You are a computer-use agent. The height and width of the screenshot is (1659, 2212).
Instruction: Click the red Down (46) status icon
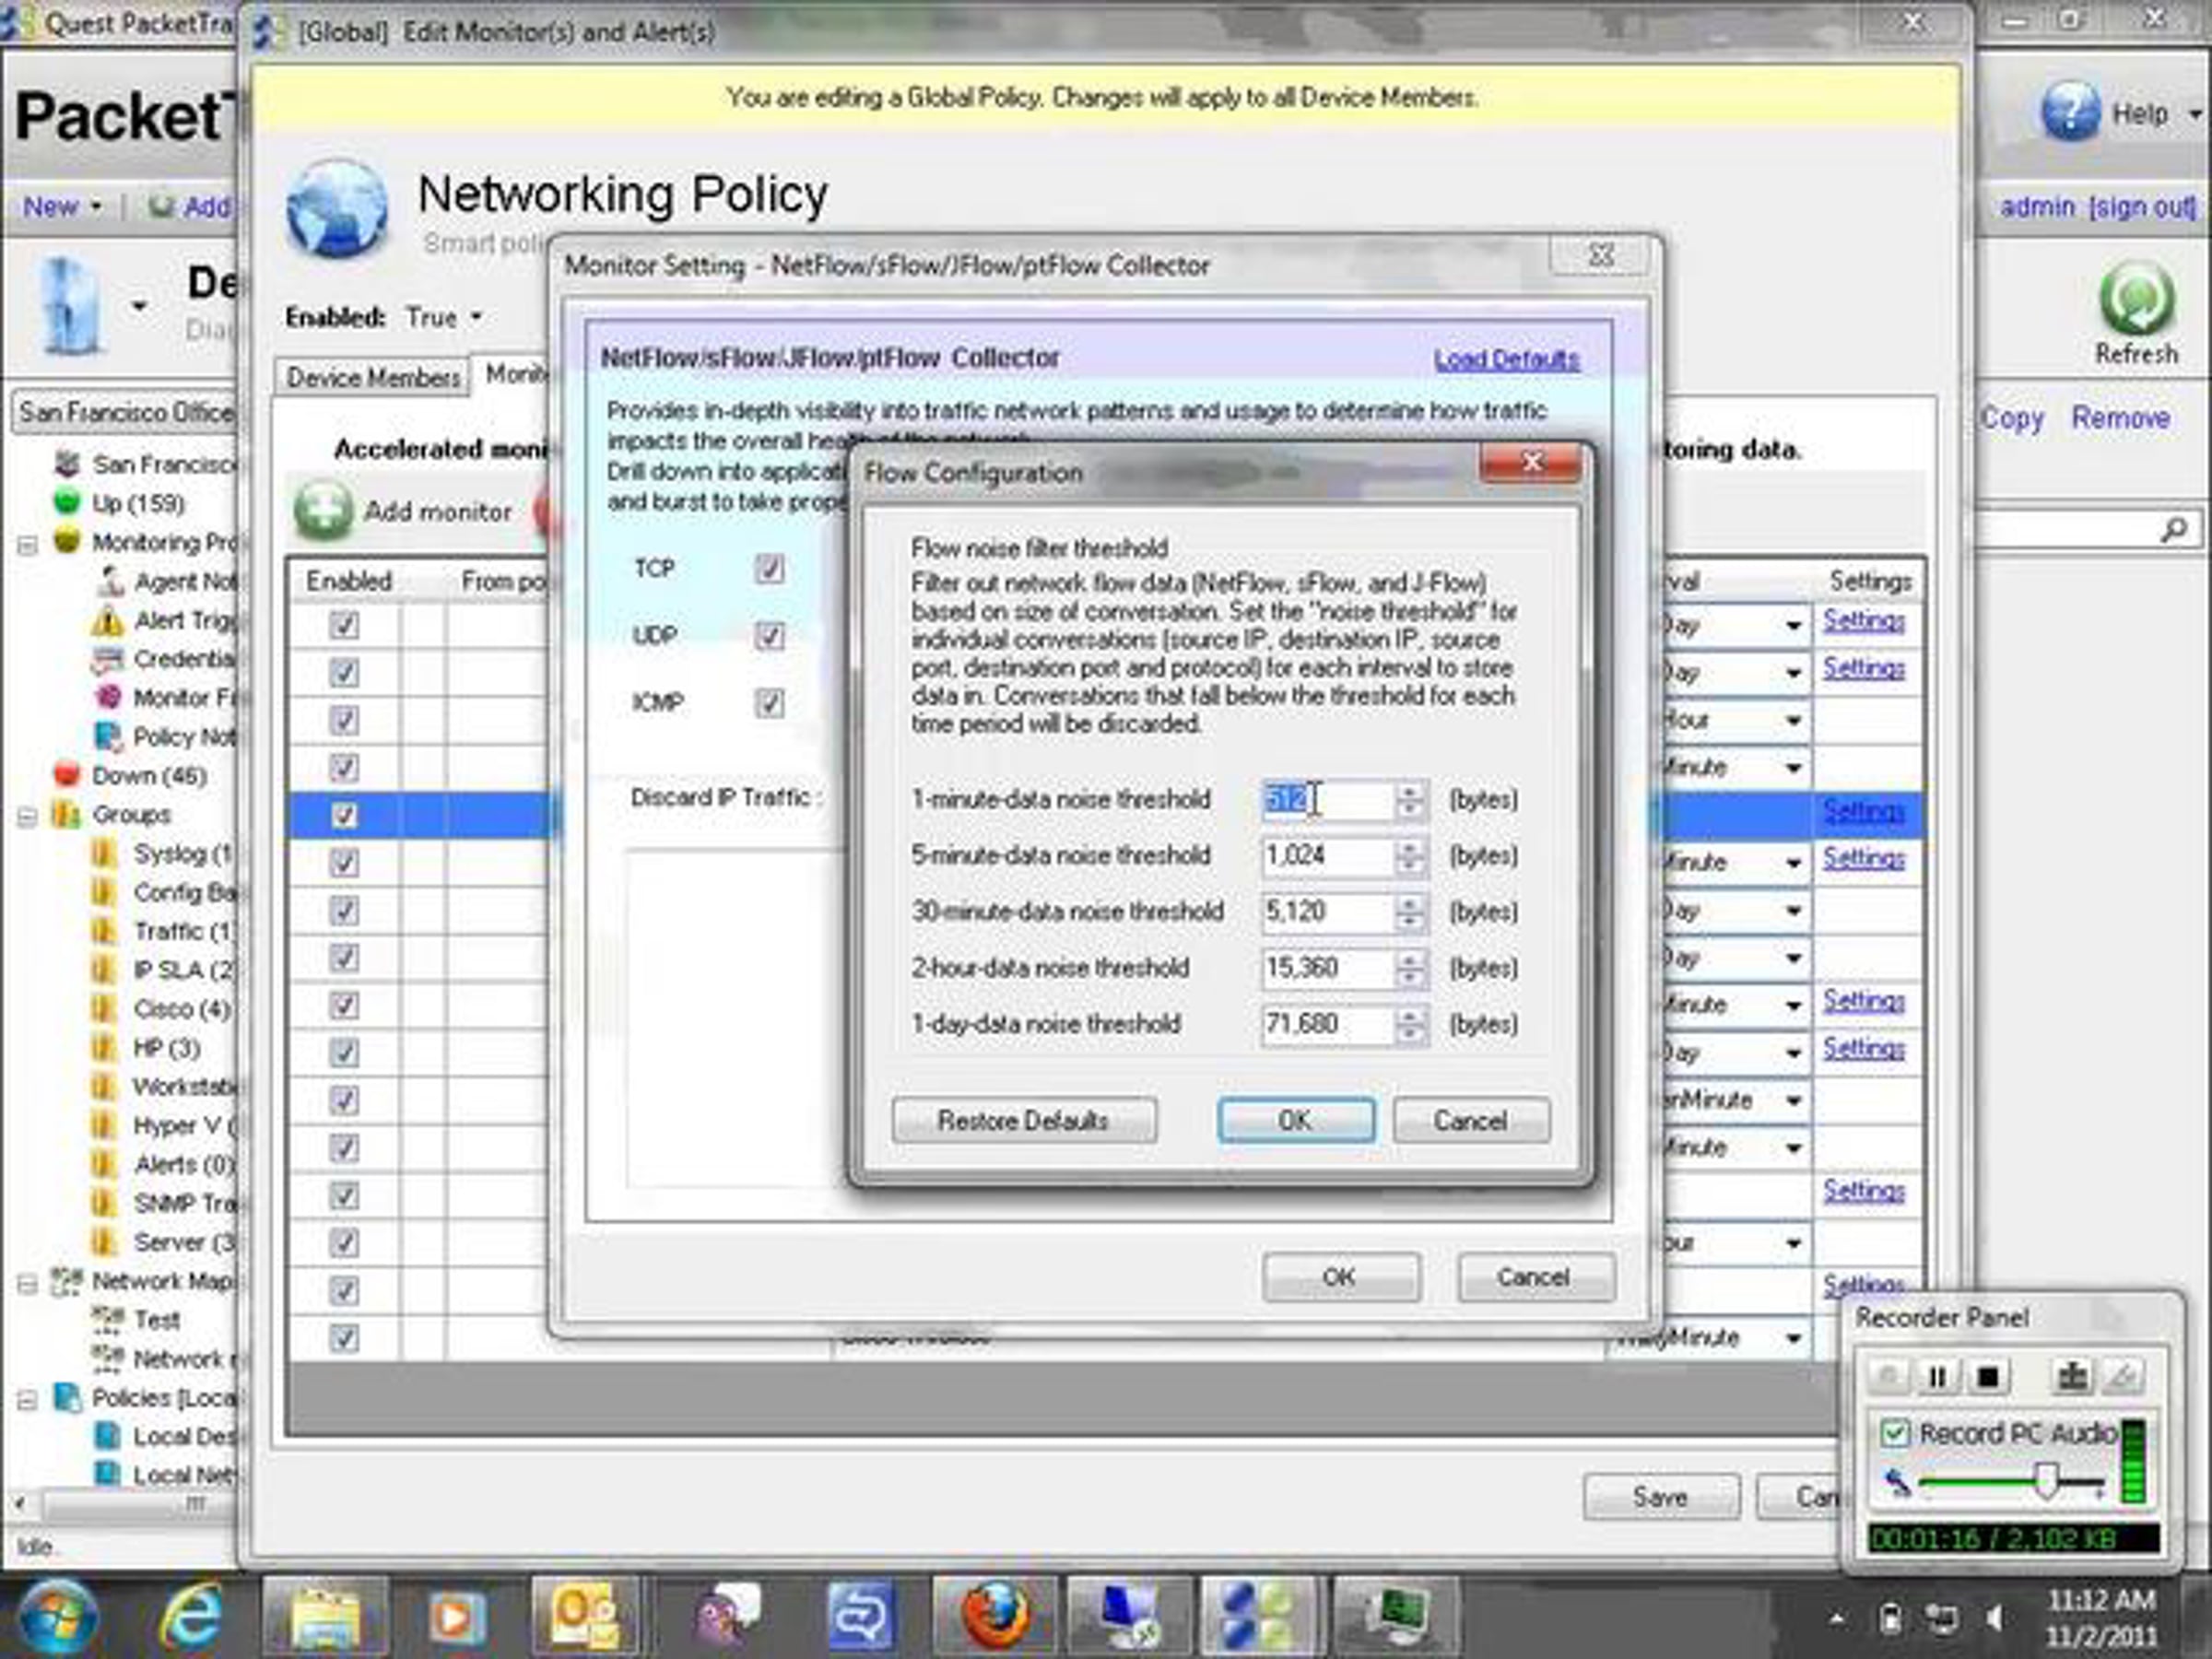click(67, 775)
